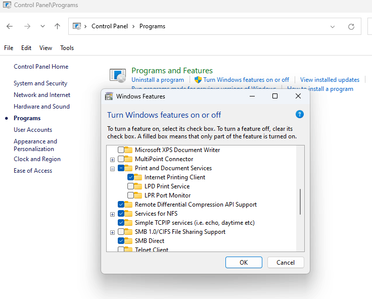Click Control Panel in the address breadcrumb
The height and width of the screenshot is (299, 372).
coord(110,26)
